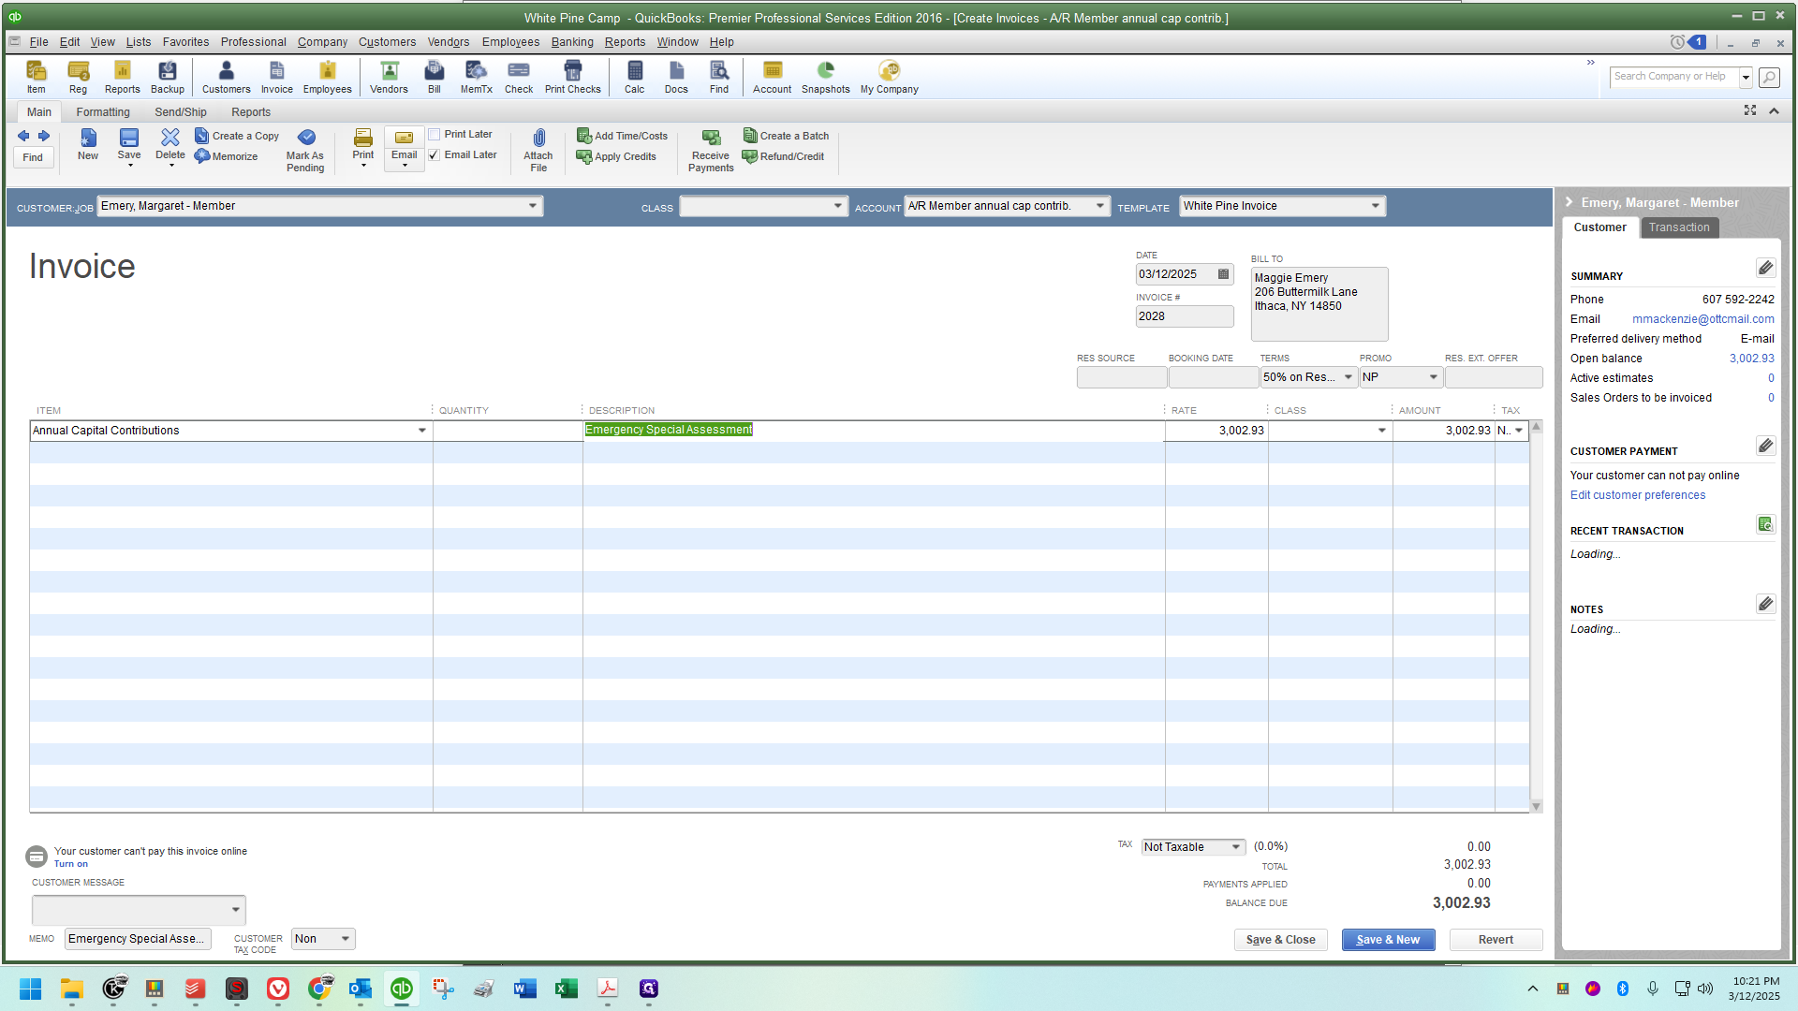Open the Banking menu
The image size is (1798, 1011).
[x=572, y=42]
